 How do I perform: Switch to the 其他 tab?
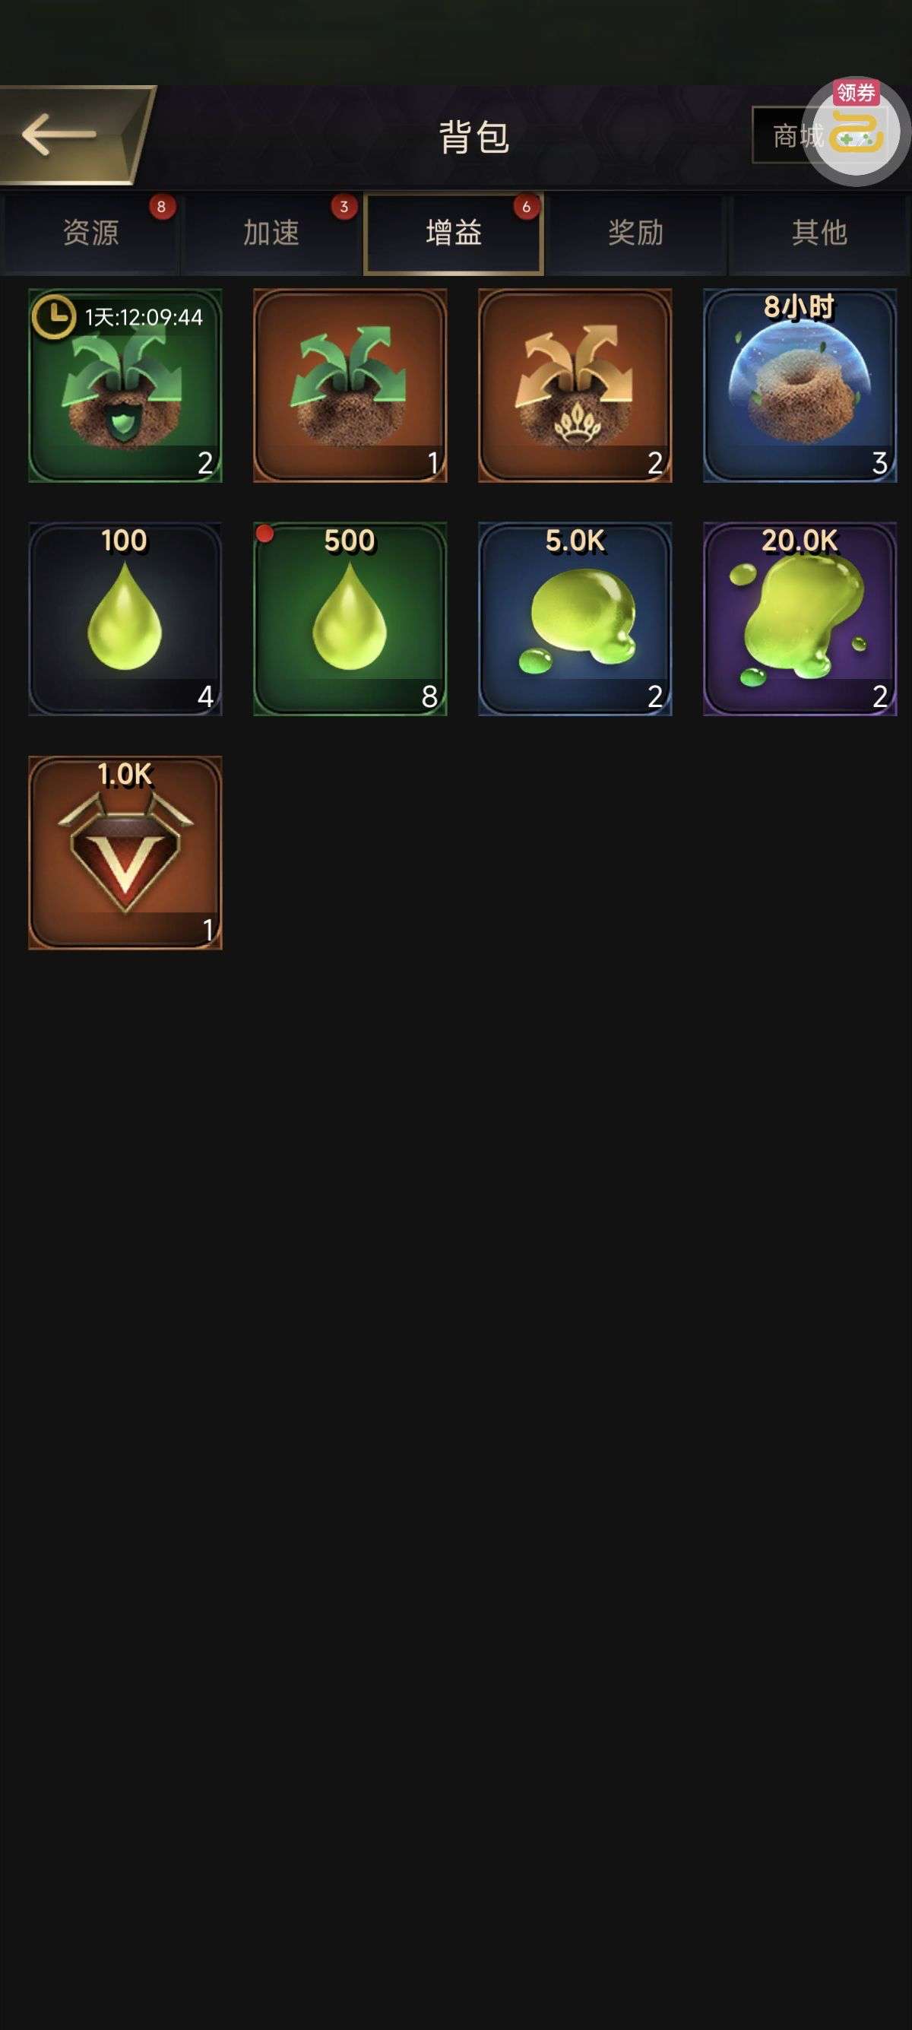(819, 233)
